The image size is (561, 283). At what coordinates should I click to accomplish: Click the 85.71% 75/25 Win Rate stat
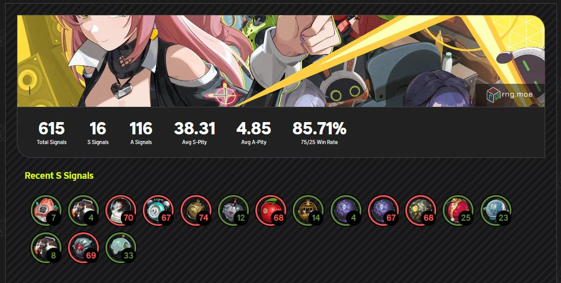[x=319, y=133]
